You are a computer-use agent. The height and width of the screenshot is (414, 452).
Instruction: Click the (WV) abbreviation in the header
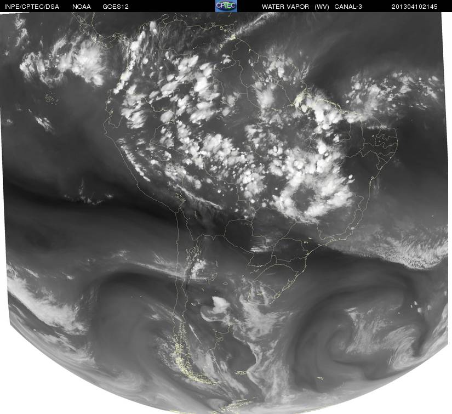coord(322,7)
